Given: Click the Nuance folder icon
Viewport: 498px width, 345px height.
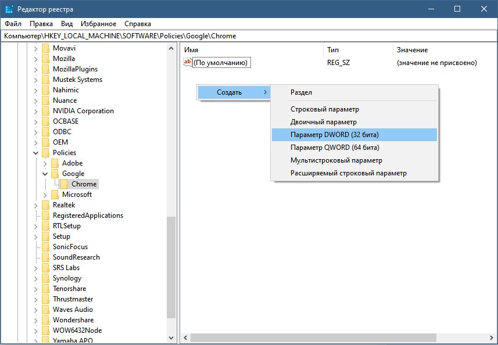Looking at the screenshot, I should tap(46, 100).
